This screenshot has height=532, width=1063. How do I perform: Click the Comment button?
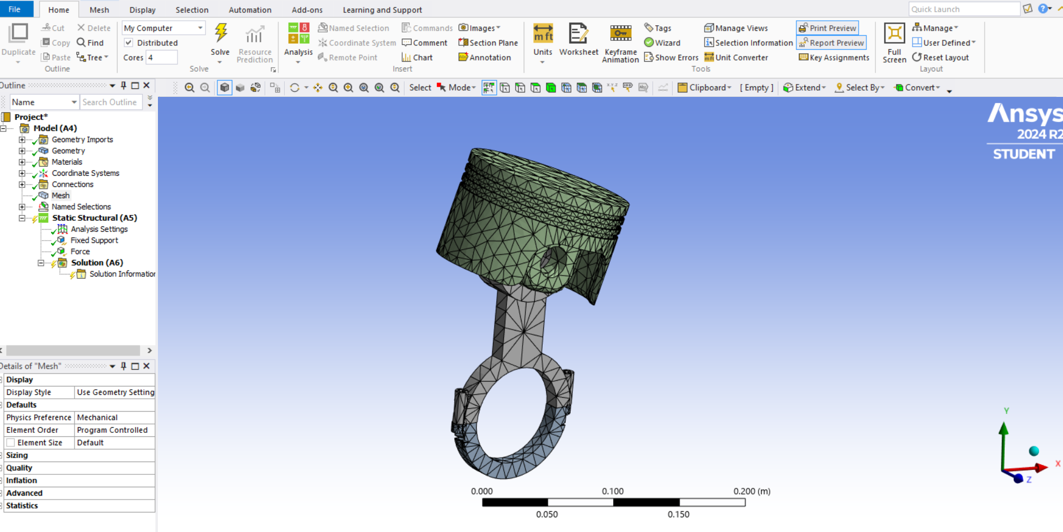click(x=425, y=43)
